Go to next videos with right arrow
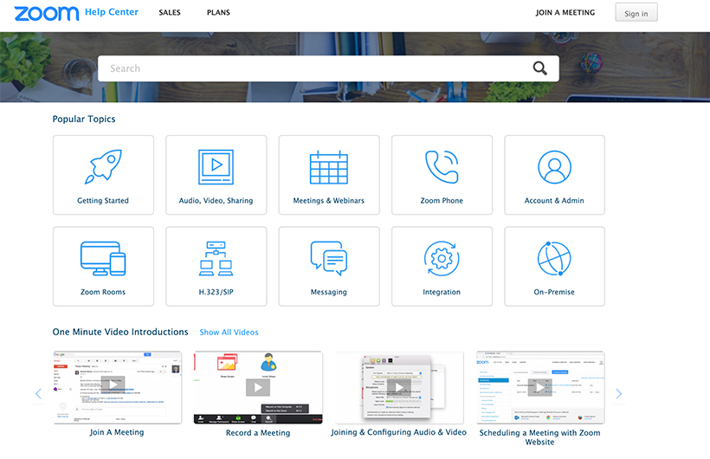The height and width of the screenshot is (459, 710). click(618, 394)
